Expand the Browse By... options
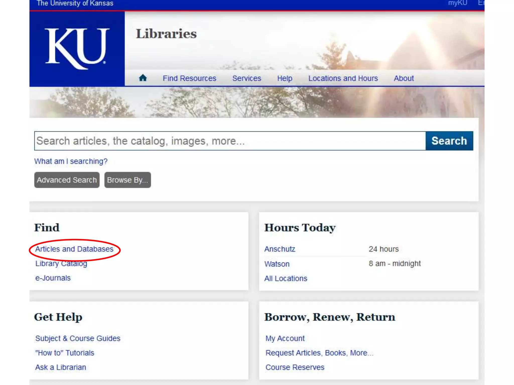Viewport: 514px width, 385px height. pos(127,180)
